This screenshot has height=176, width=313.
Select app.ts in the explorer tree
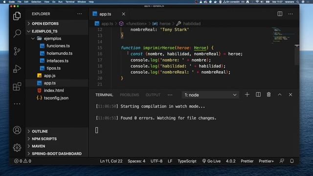57,83
